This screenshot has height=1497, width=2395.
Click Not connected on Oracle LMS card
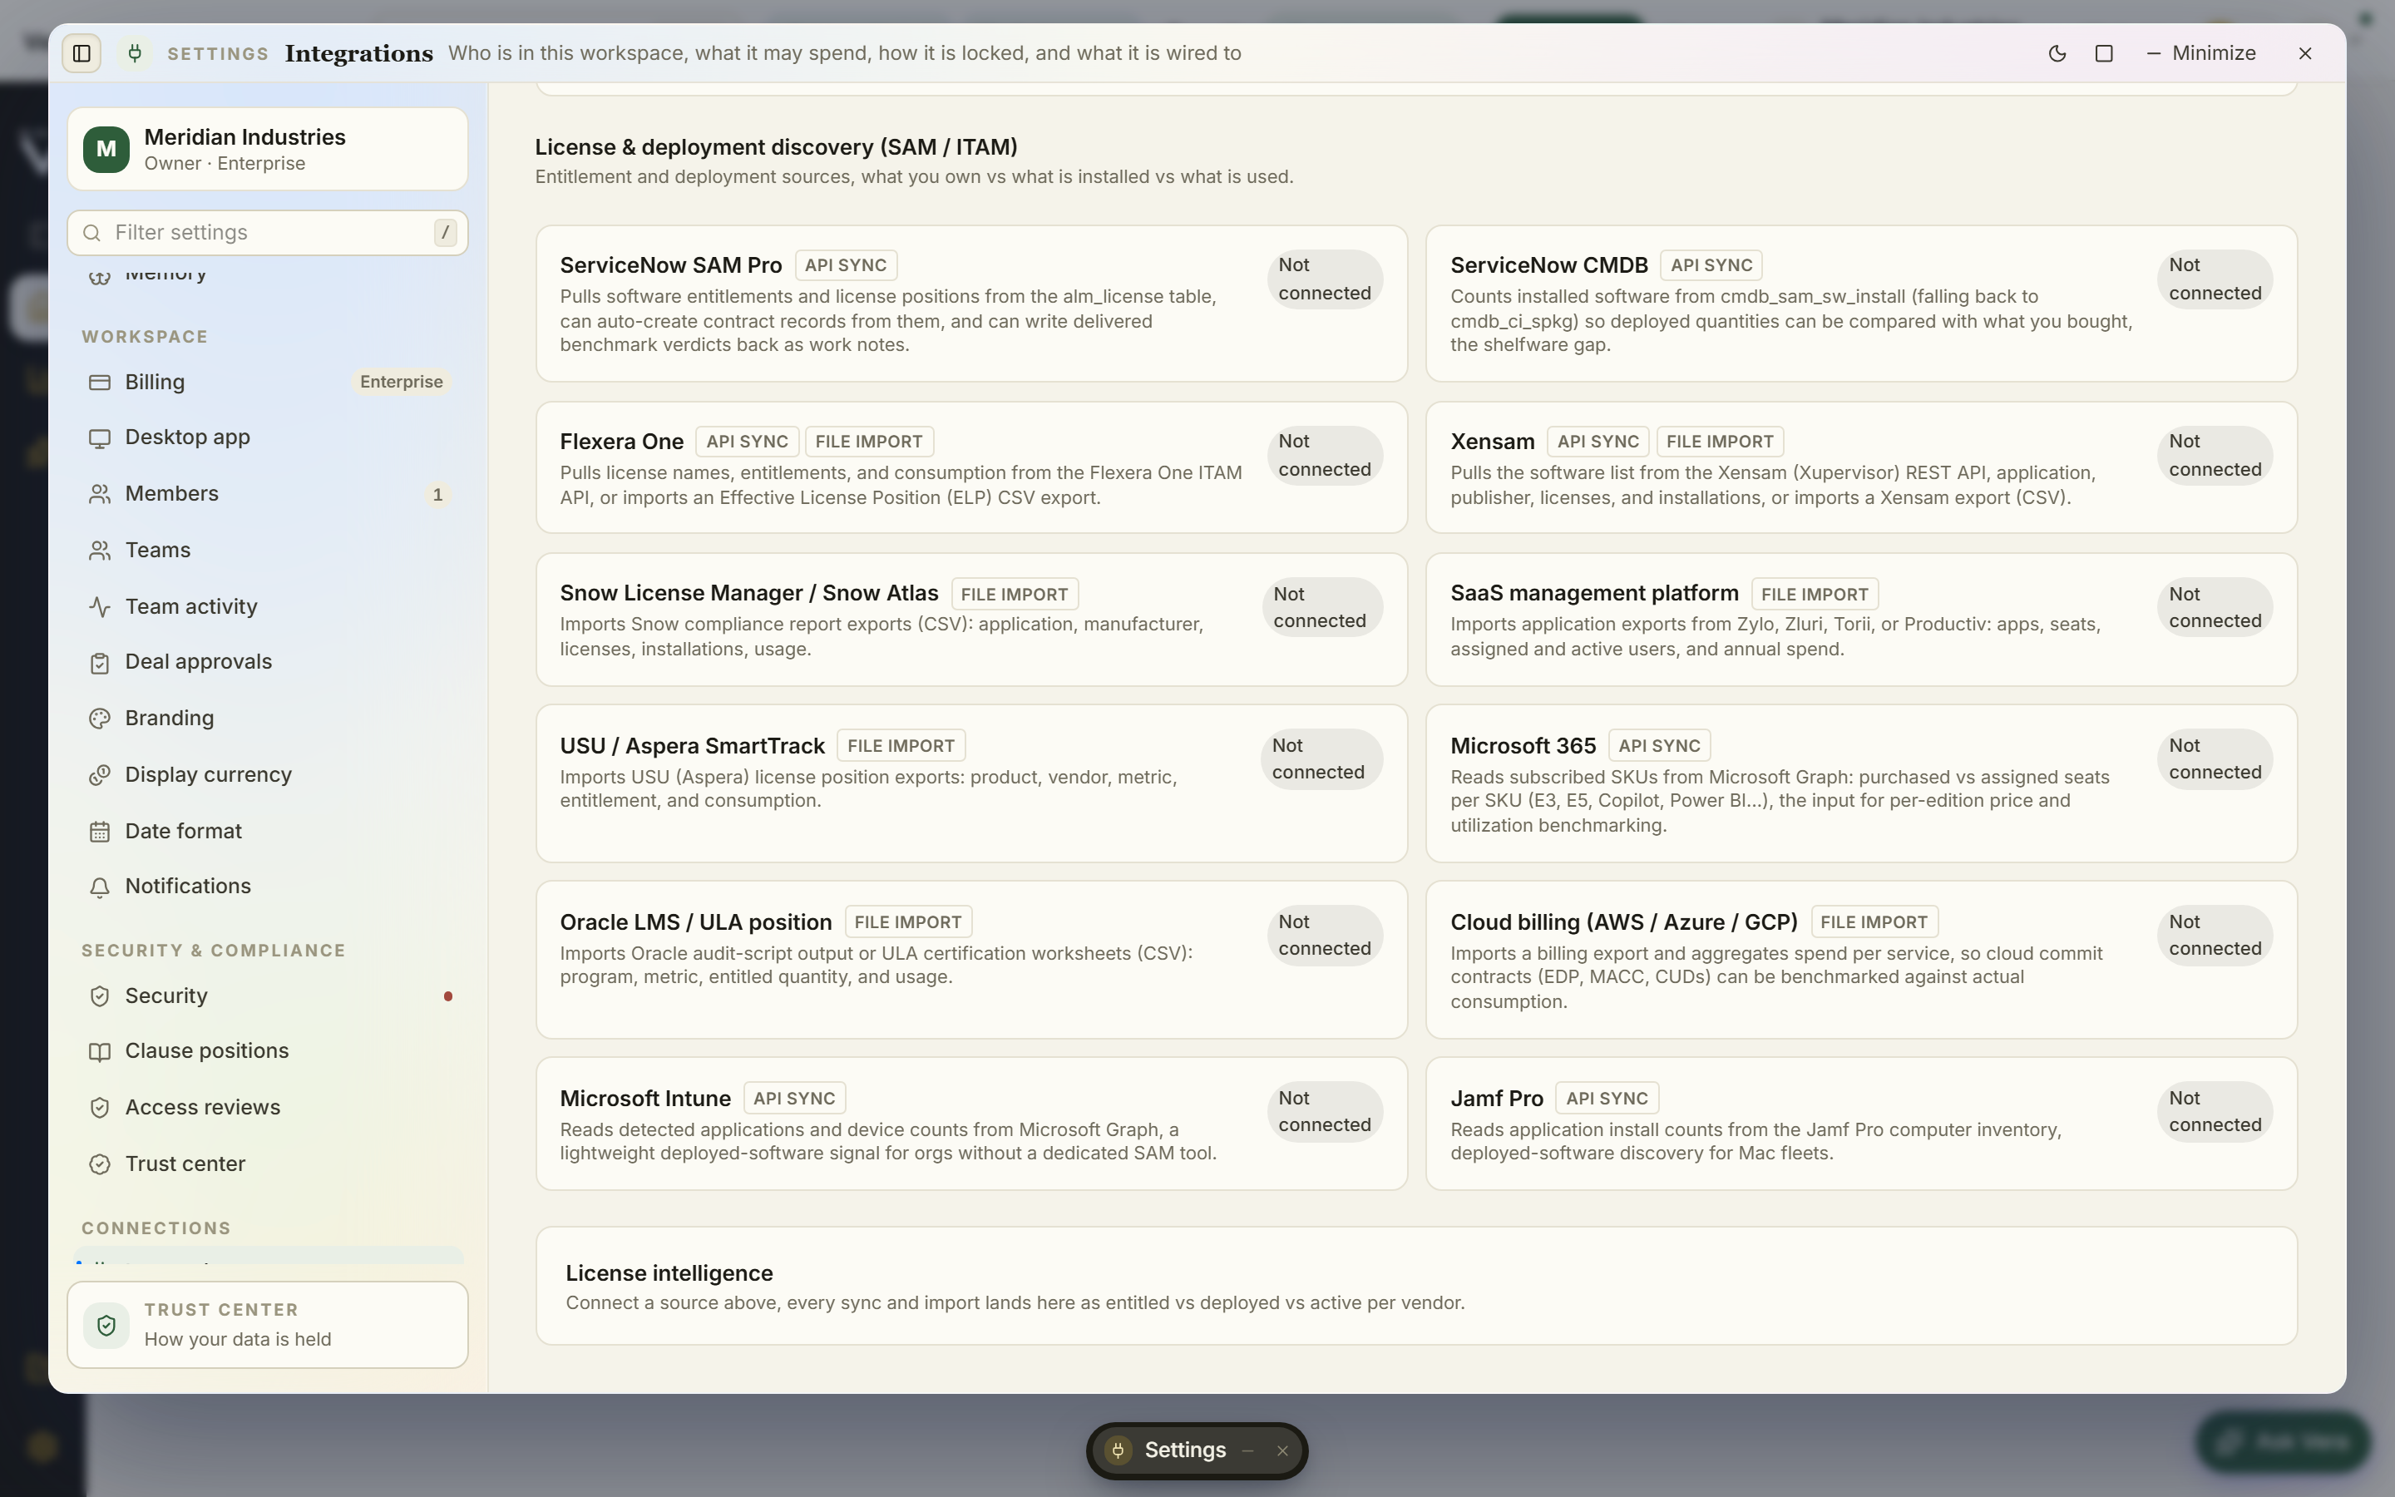(1324, 936)
